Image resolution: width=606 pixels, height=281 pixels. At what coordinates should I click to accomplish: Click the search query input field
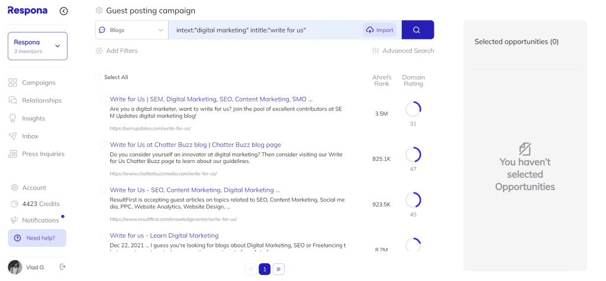point(266,30)
